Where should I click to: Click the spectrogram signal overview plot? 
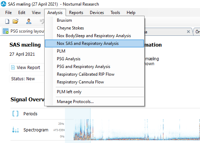137,130
